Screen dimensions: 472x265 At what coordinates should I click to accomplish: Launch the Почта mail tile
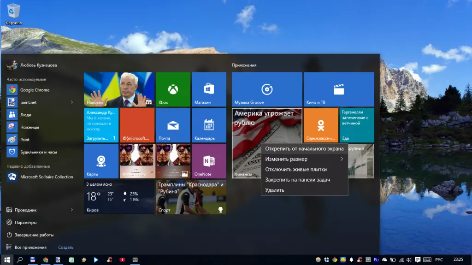coord(173,125)
